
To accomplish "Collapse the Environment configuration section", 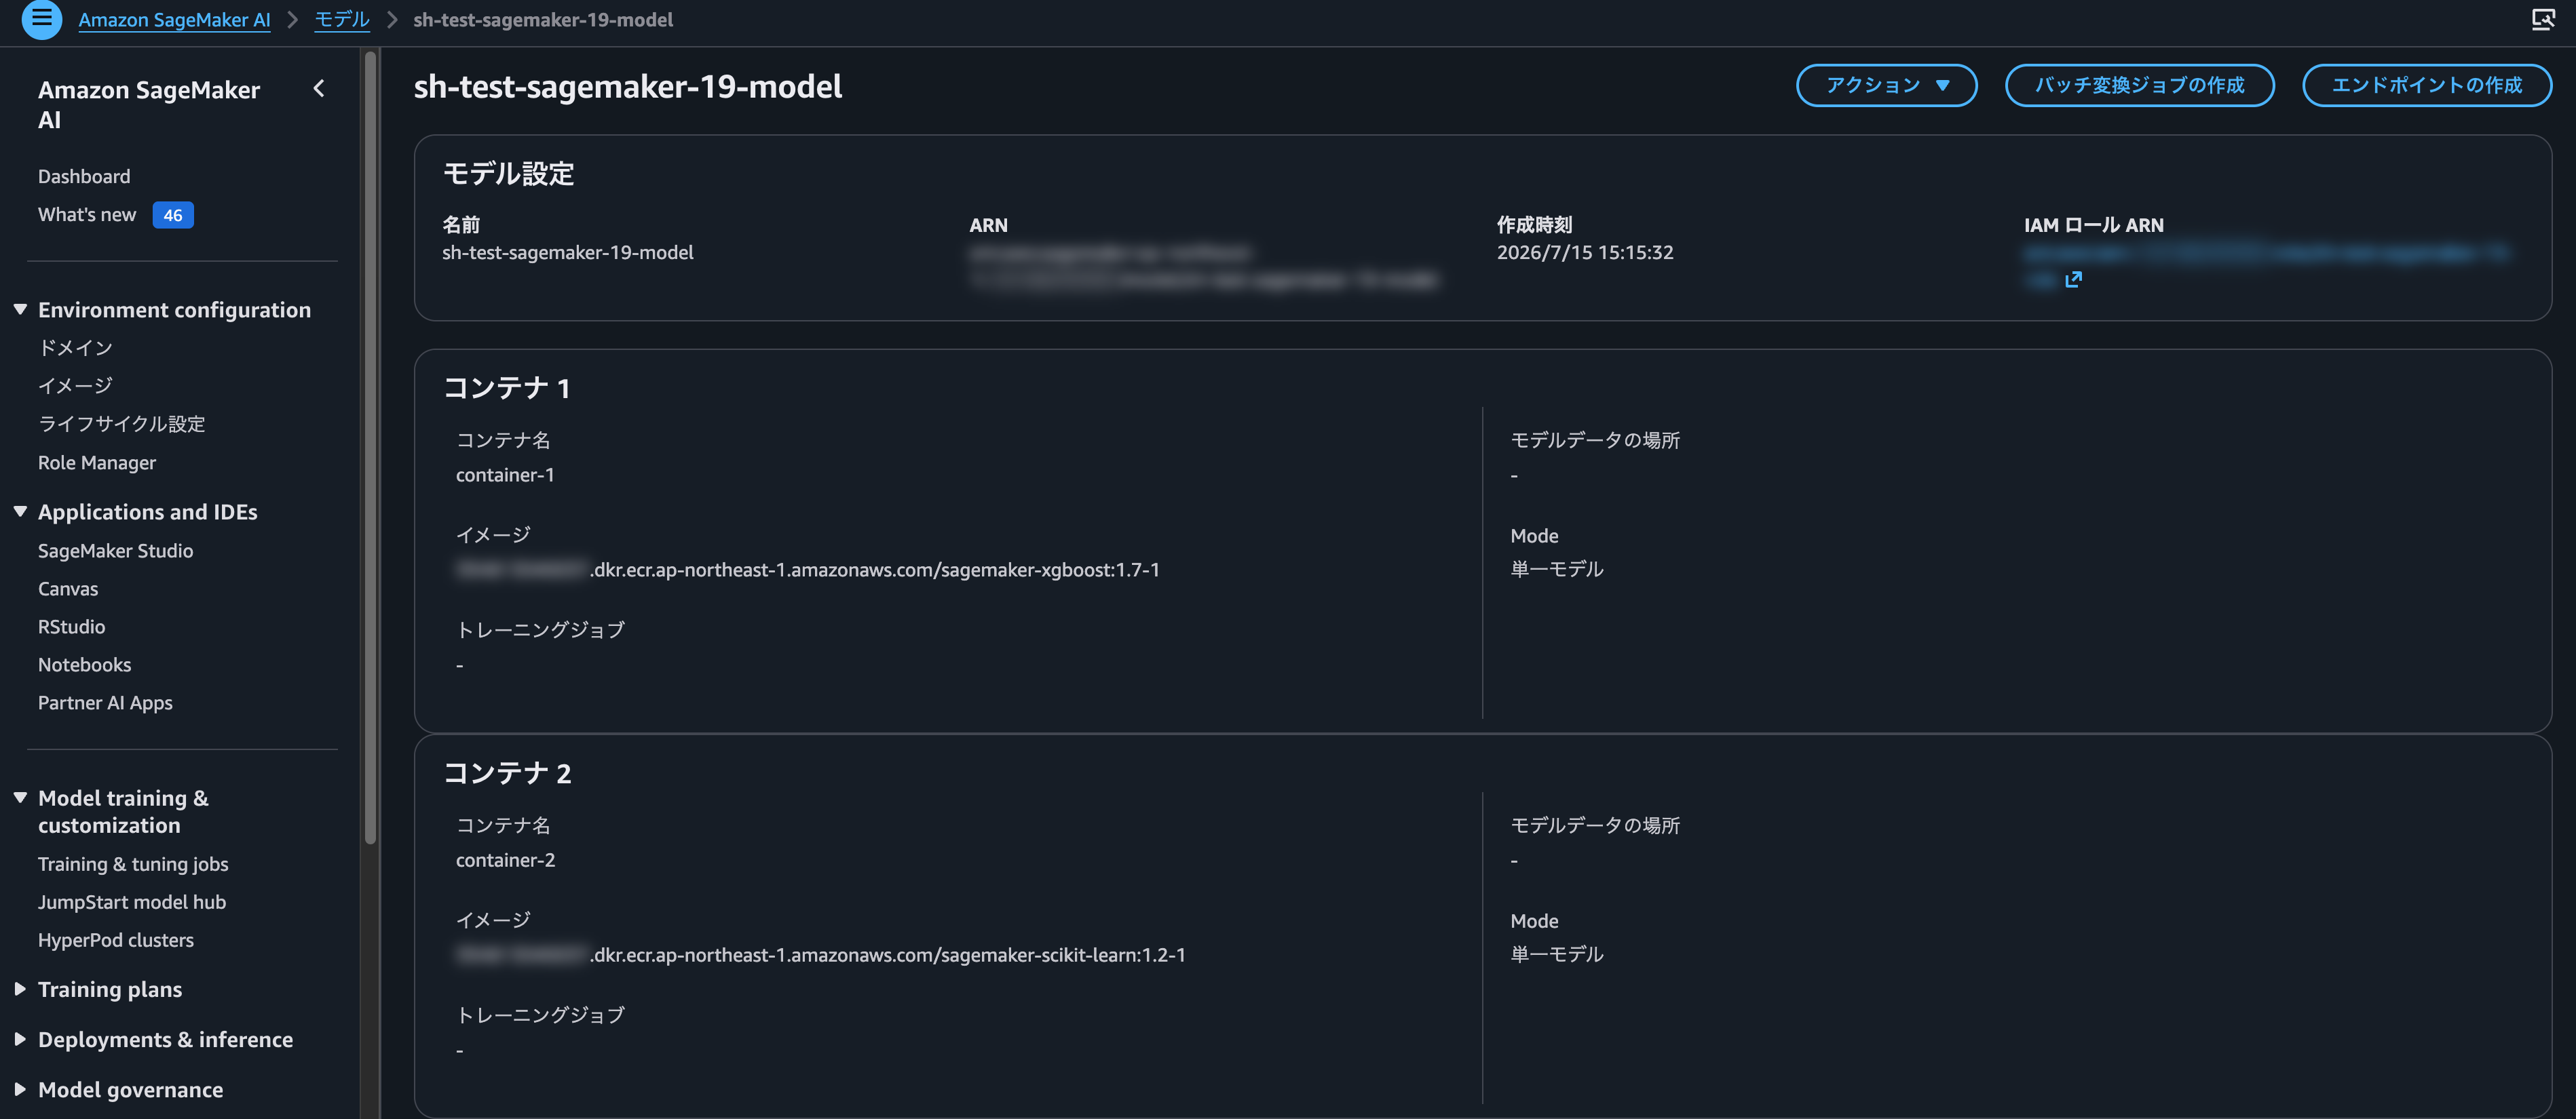I will [x=20, y=310].
